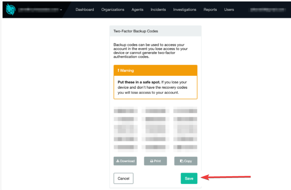Open the Incidents section
Screen dimensions: 291x190
(x=158, y=9)
